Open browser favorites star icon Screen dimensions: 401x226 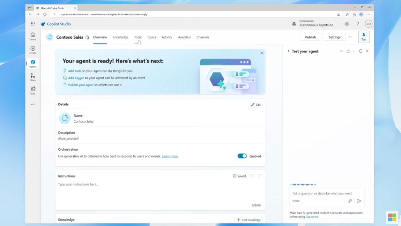coord(347,14)
